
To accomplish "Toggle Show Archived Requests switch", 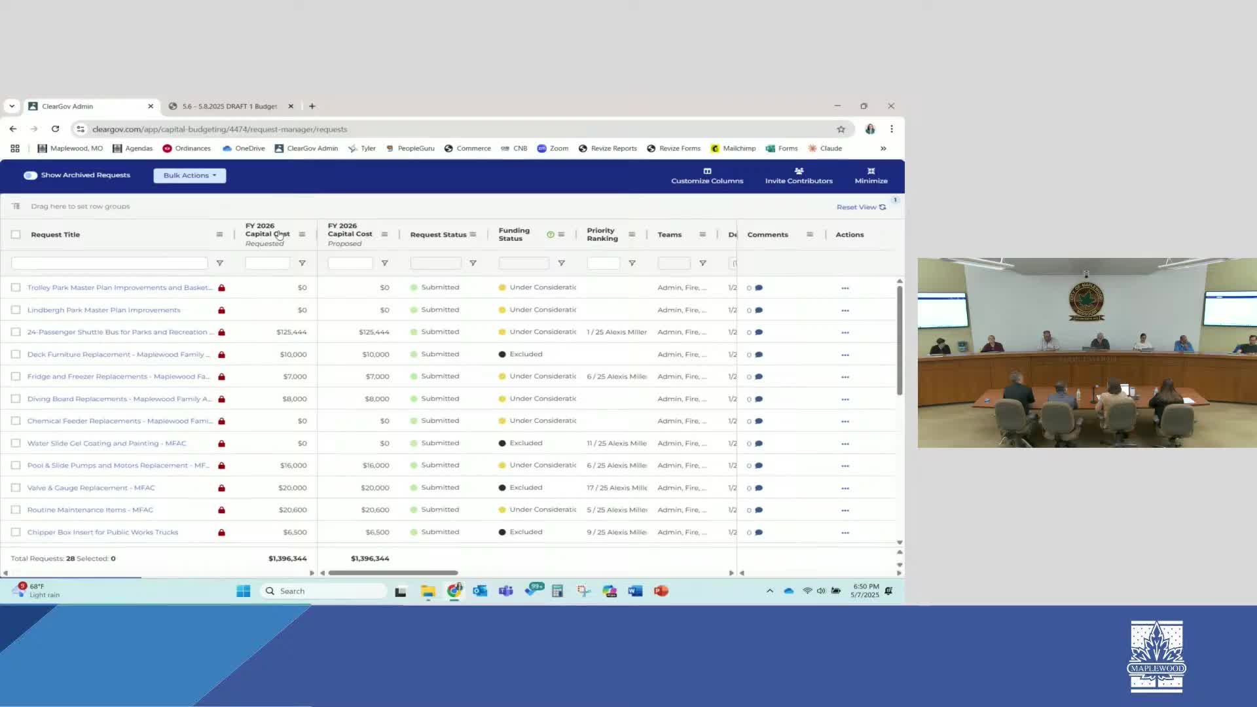I will point(30,175).
